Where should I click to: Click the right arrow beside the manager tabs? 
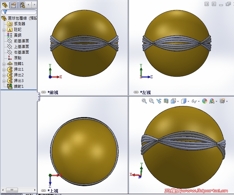coord(34,5)
